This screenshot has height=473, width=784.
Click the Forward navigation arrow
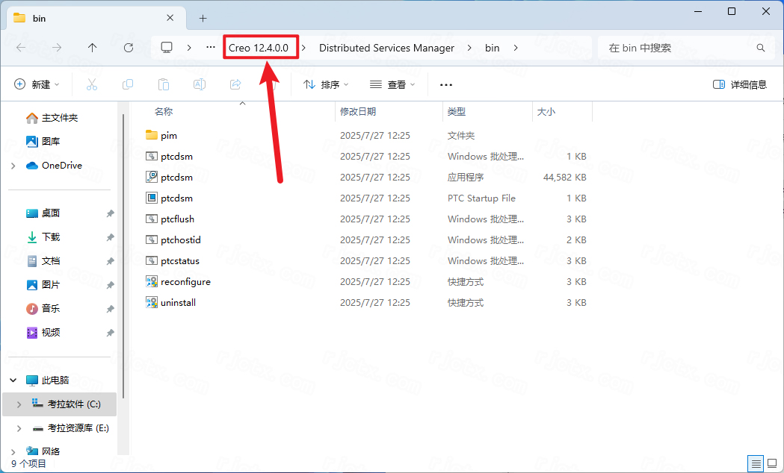click(x=57, y=48)
